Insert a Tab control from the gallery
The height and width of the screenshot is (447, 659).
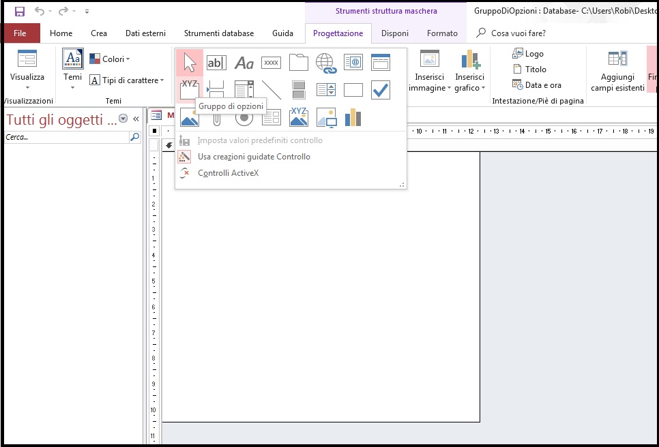point(298,63)
